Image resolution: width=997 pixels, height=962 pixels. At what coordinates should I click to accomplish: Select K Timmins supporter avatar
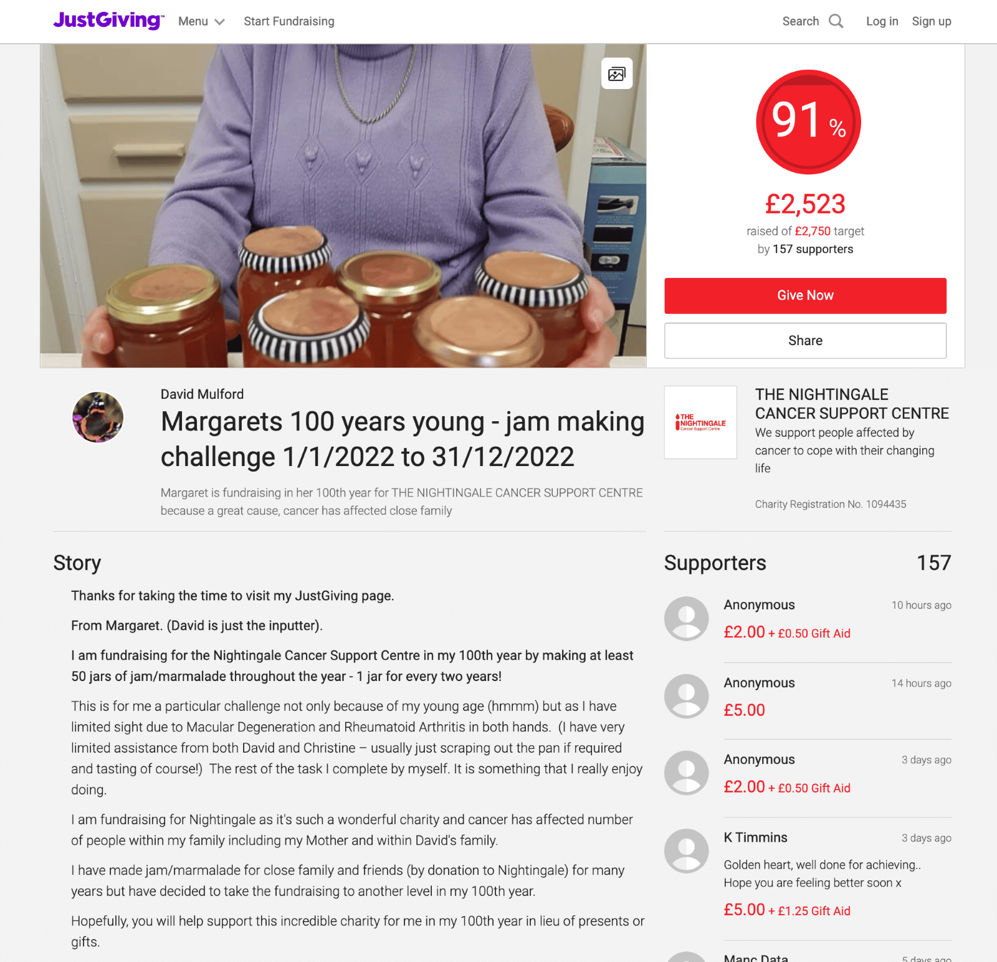click(686, 850)
